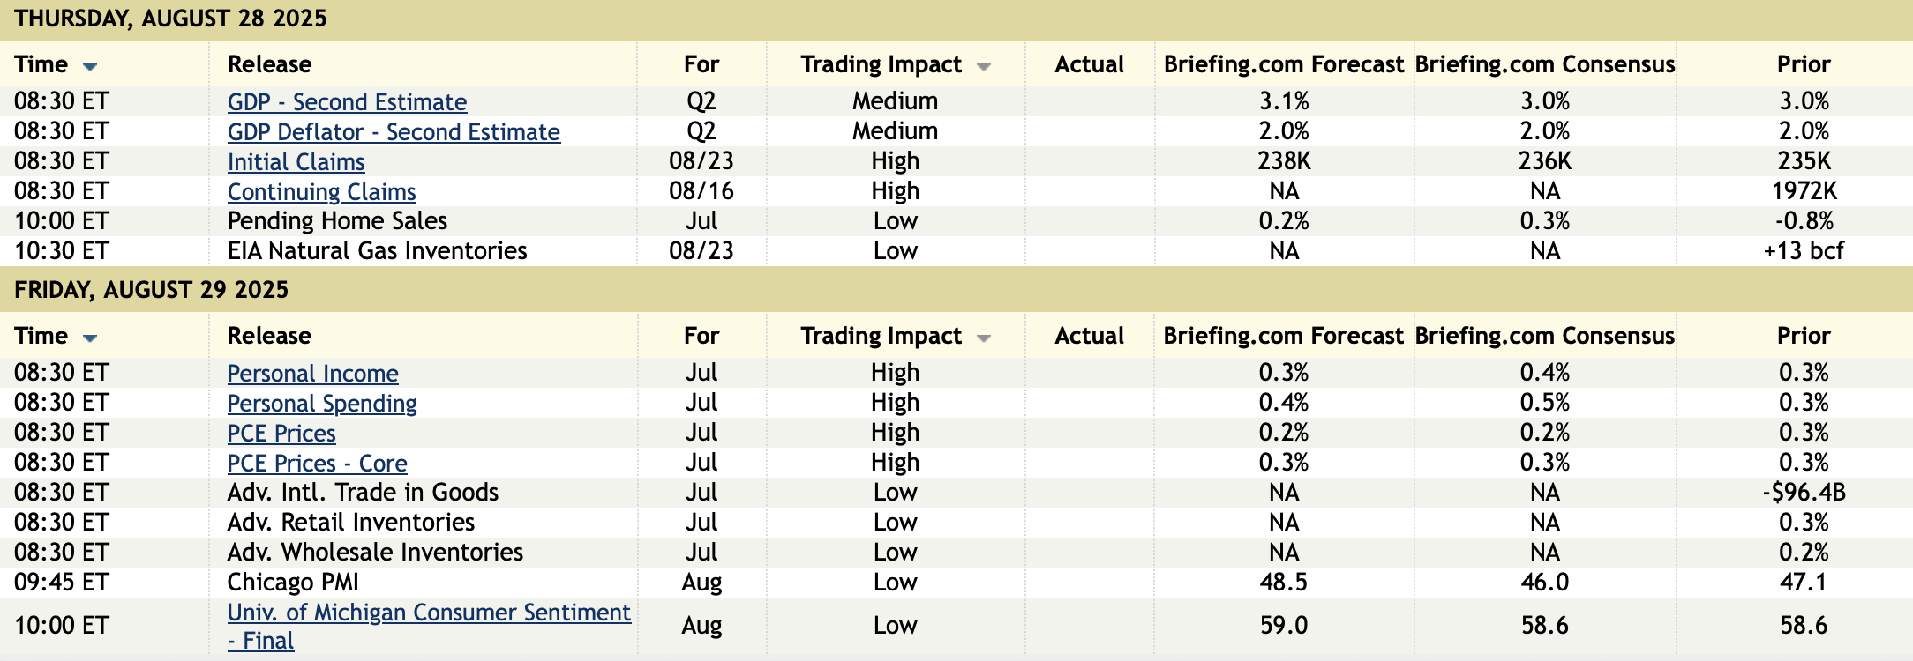Follow the Initial Claims link
The image size is (1913, 661).
click(296, 162)
